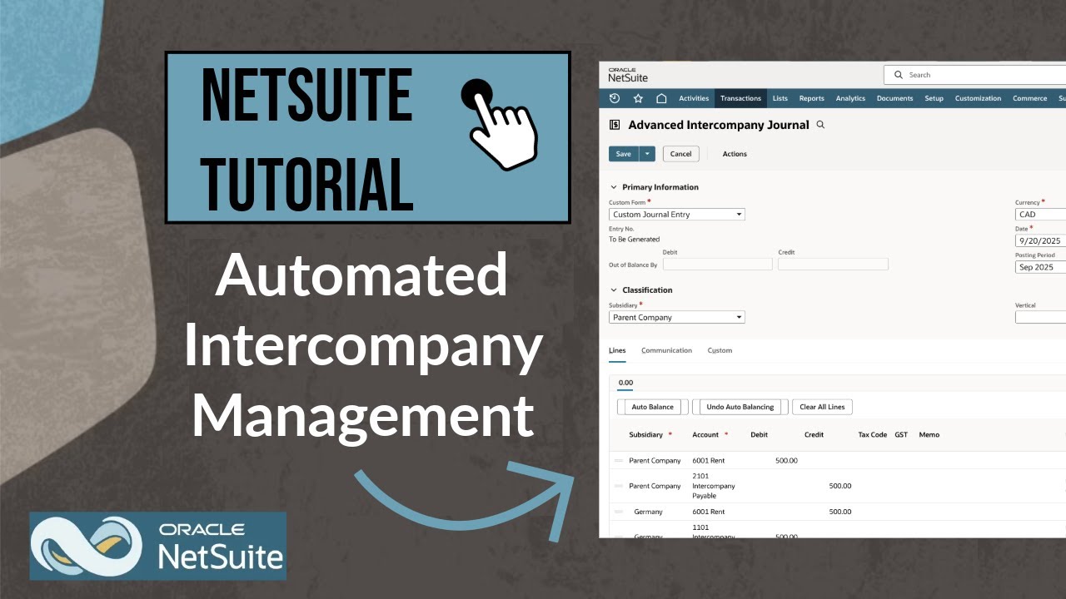Click the journal record type icon
This screenshot has height=599, width=1066.
click(615, 125)
